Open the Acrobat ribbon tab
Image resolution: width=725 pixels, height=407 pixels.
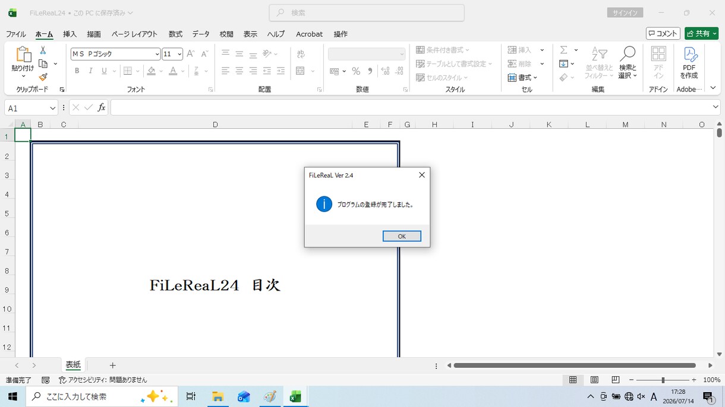tap(310, 34)
